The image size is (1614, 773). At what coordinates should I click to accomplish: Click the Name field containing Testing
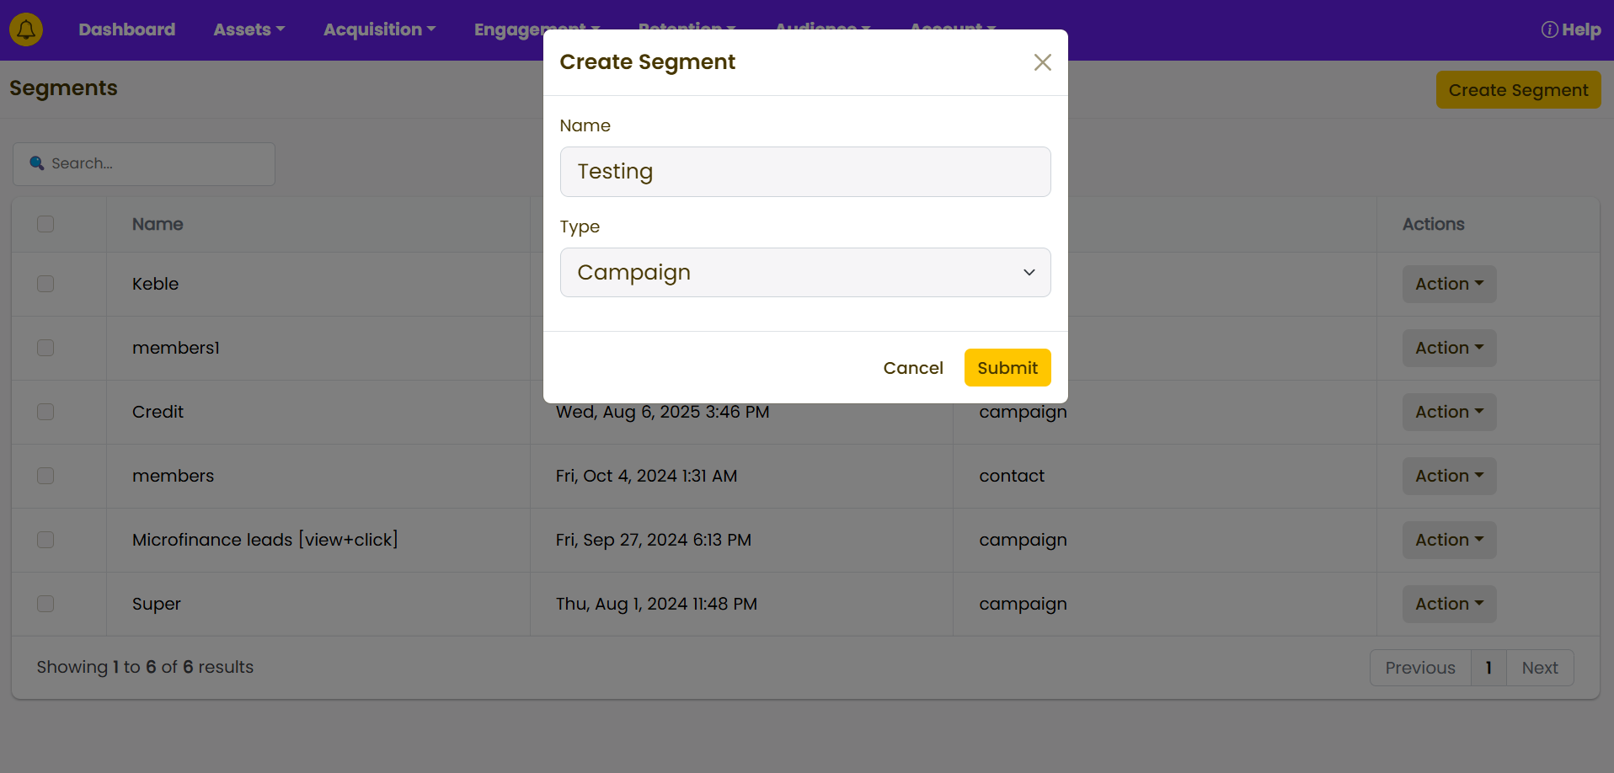[x=804, y=172]
